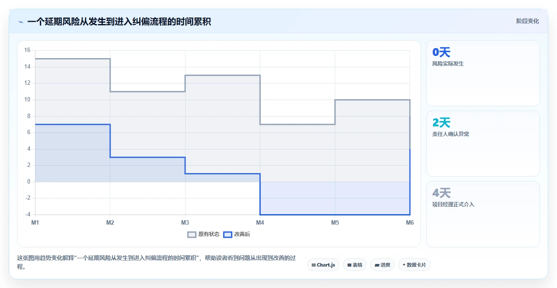Select the 4天 项目经理正式介入 card
The width and height of the screenshot is (557, 288).
(x=483, y=214)
